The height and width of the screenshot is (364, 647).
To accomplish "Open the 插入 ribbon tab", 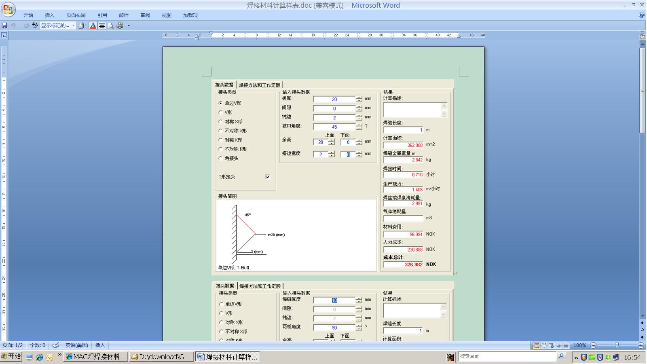I will [x=50, y=15].
